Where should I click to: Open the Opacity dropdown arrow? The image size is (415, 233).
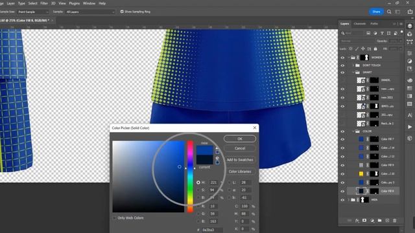(x=401, y=41)
